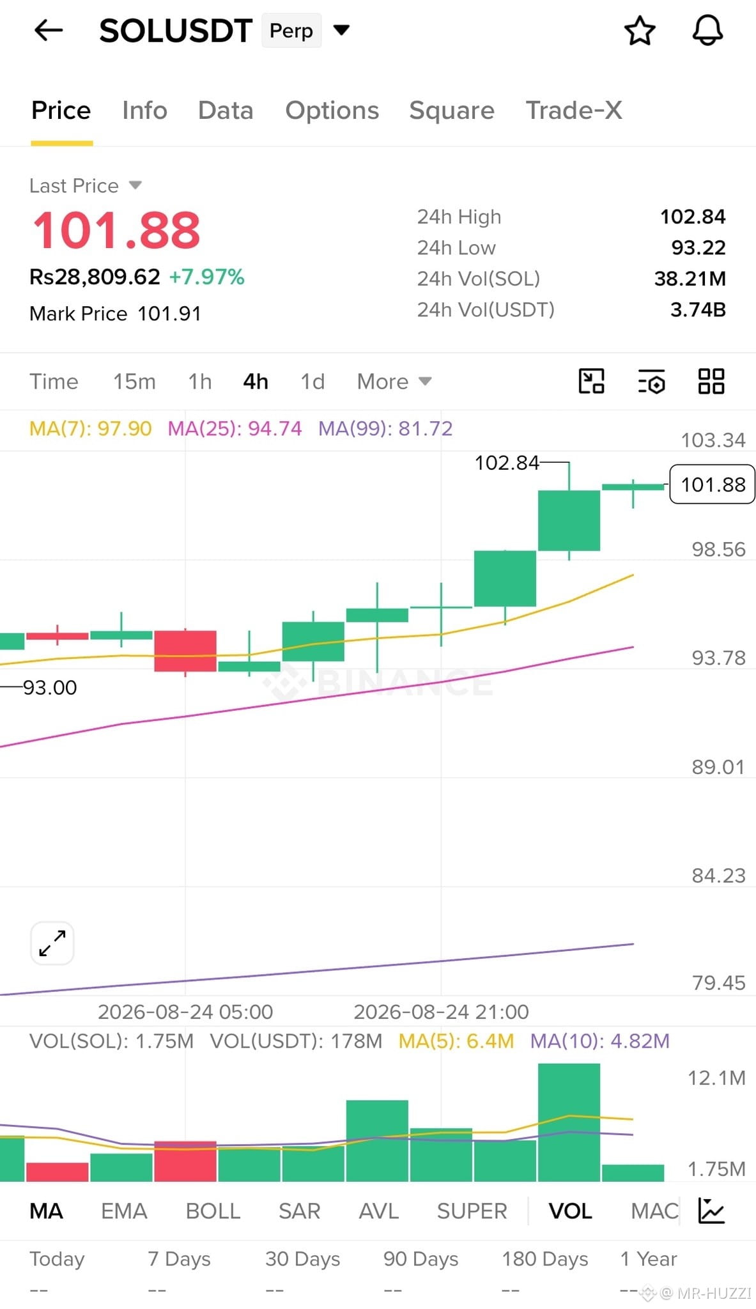Tap the SOLUSDT symbol title
Viewport: 756px width, 1309px height.
[x=176, y=31]
